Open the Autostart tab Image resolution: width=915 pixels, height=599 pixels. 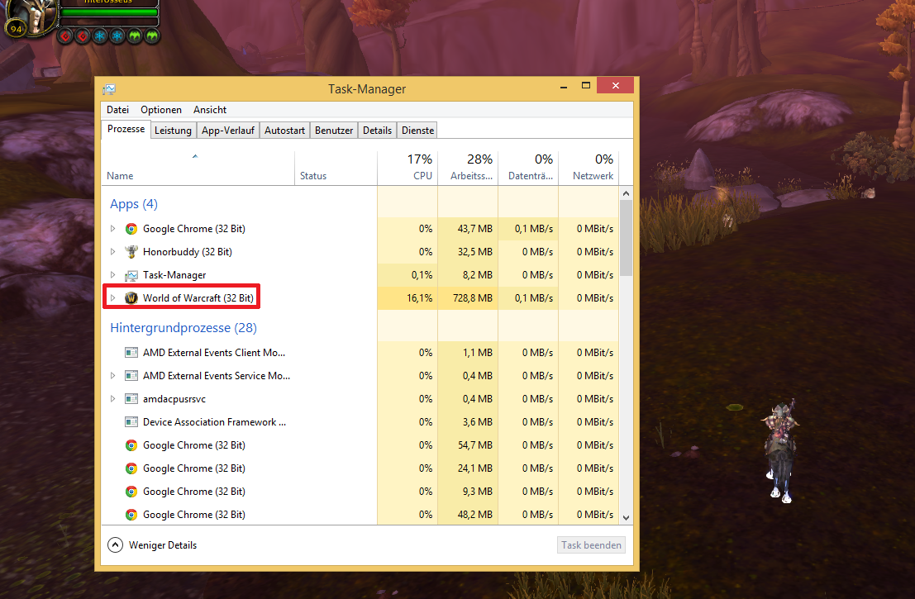click(x=285, y=131)
